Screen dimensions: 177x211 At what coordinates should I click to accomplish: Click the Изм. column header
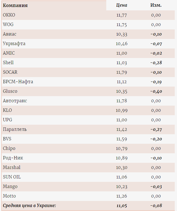156,5
